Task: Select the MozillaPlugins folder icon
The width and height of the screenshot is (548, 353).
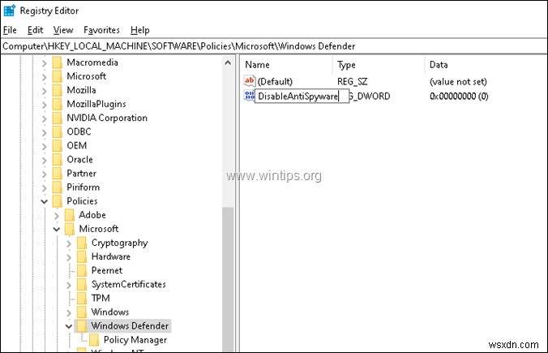Action: click(x=57, y=104)
